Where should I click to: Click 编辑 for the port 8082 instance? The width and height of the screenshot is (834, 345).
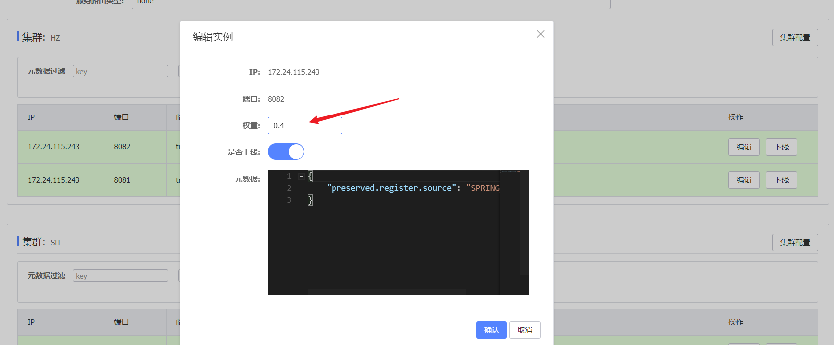click(x=744, y=147)
